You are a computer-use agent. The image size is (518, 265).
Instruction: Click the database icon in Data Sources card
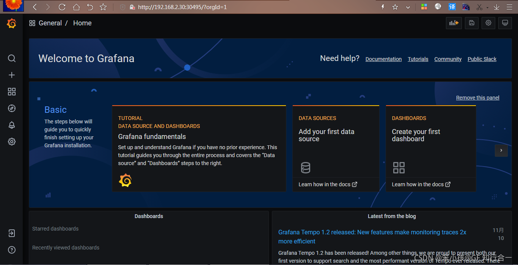click(x=306, y=168)
